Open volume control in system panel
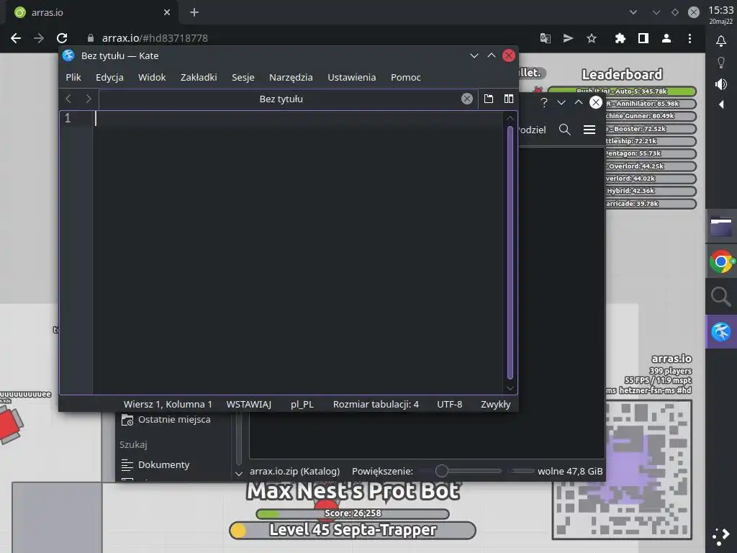This screenshot has width=737, height=553. (721, 84)
